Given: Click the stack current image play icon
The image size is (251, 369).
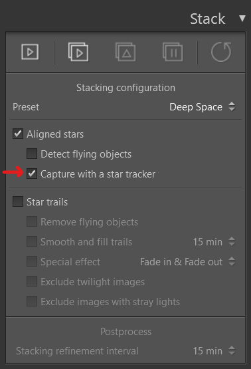Looking at the screenshot, I should tap(30, 52).
